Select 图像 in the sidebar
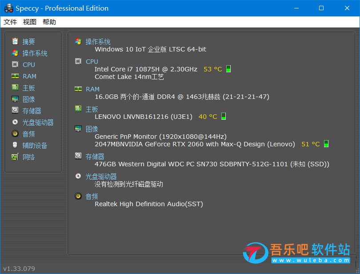360x274 pixels. pos(29,99)
